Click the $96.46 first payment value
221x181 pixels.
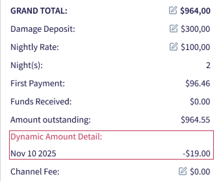coord(198,83)
